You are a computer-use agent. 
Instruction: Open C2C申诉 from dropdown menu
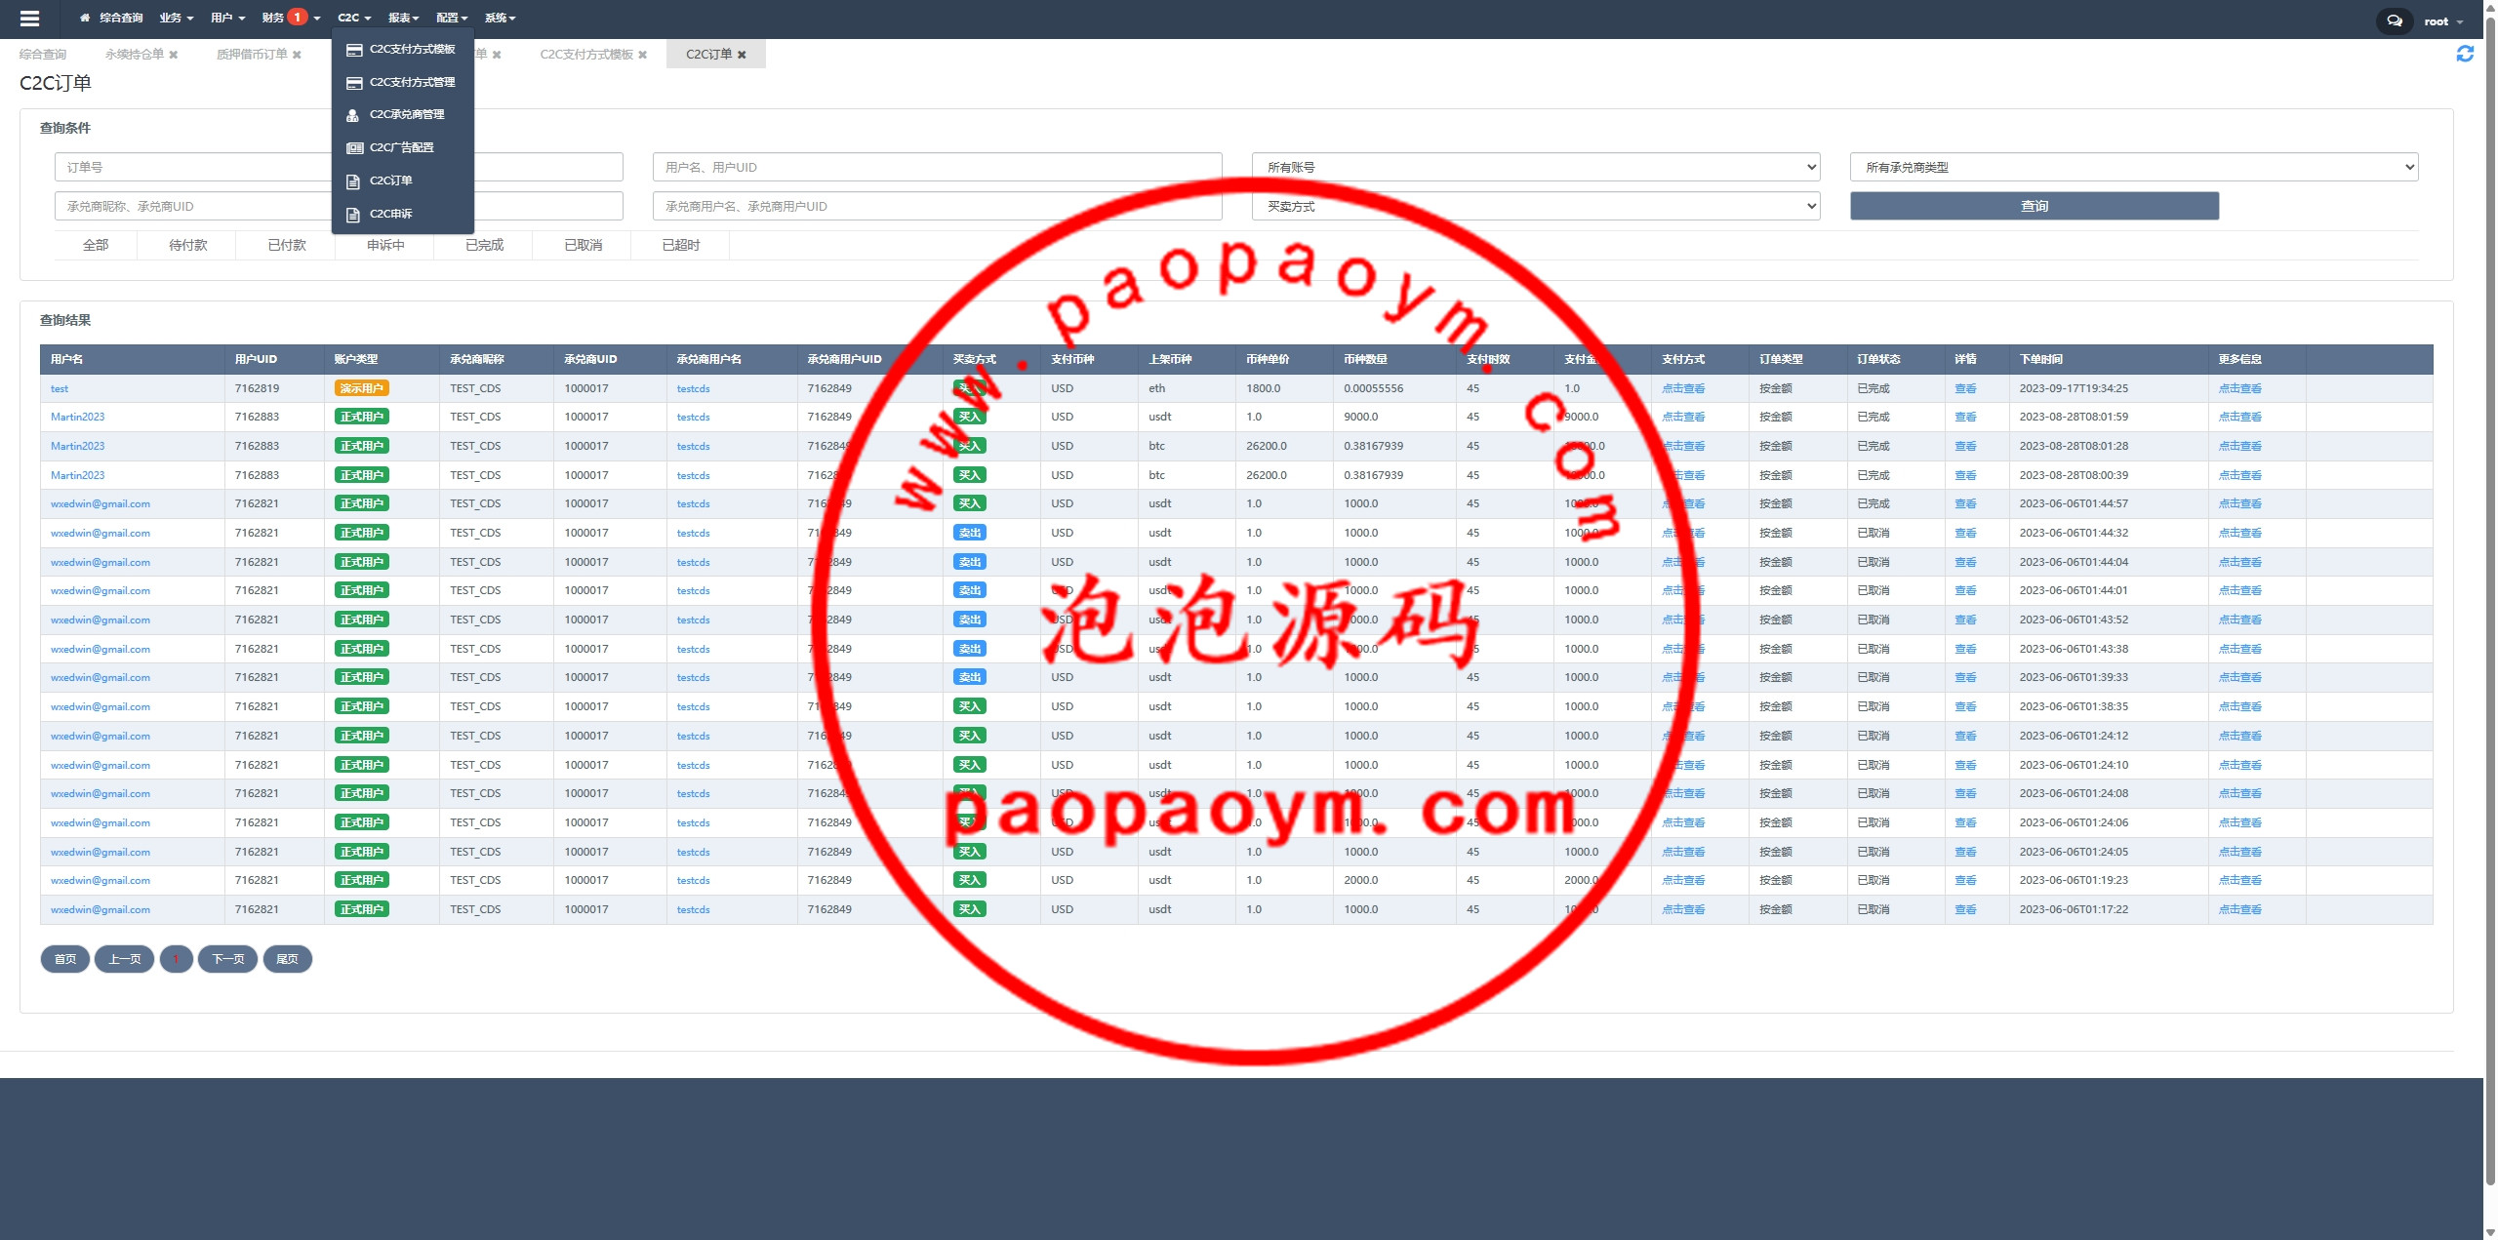point(390,214)
